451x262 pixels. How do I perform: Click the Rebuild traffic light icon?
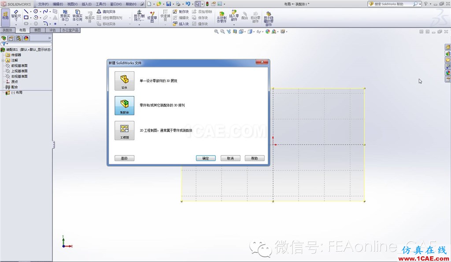207,4
